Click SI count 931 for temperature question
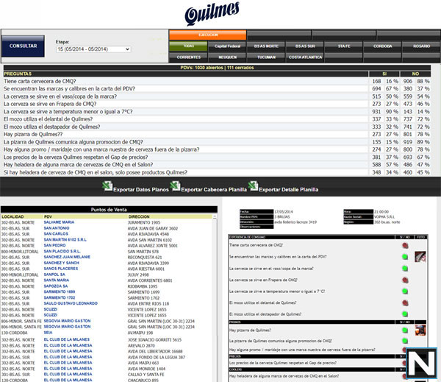 click(x=376, y=112)
